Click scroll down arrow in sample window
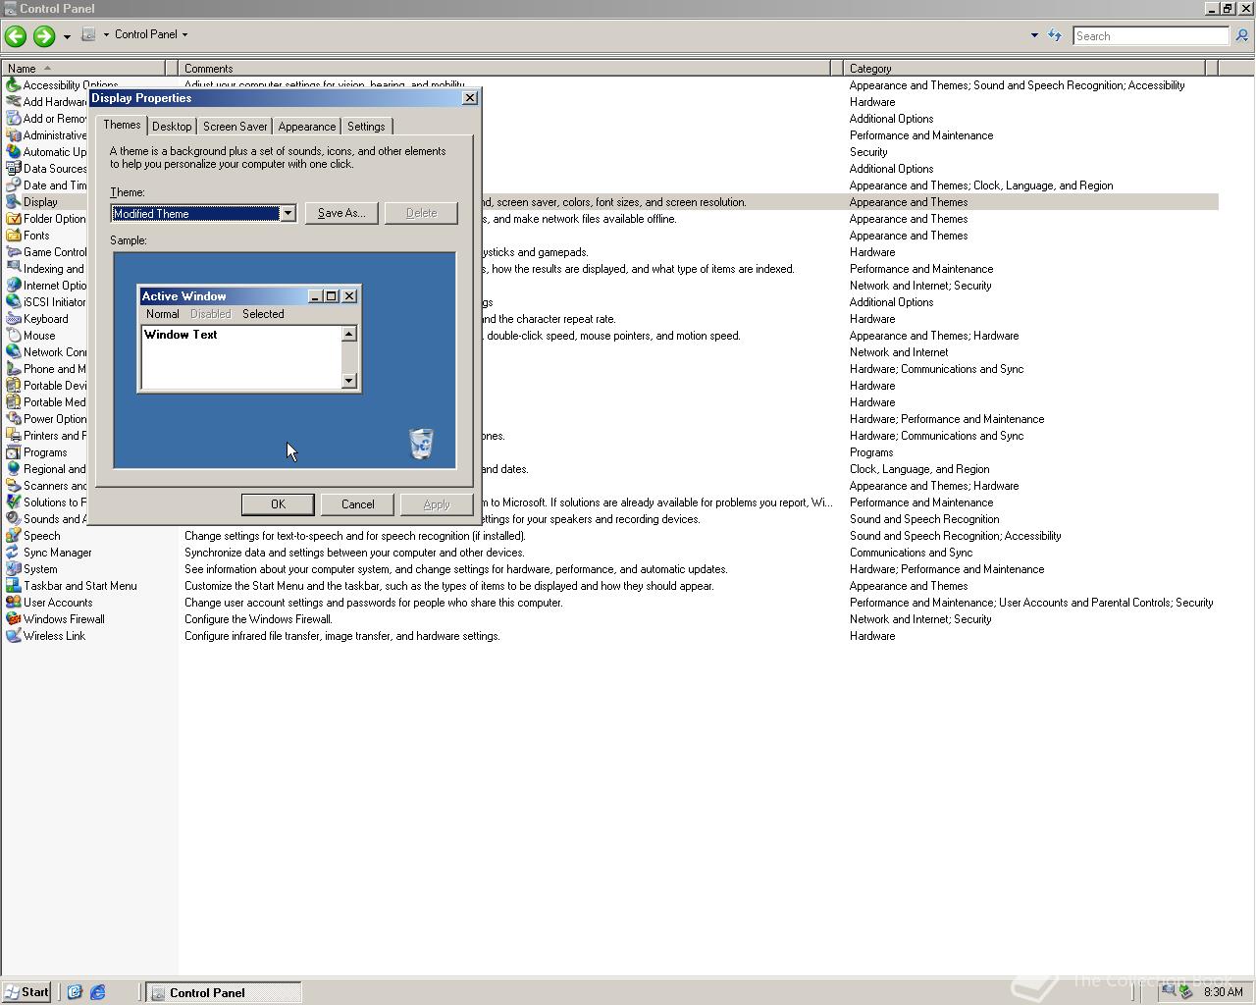The width and height of the screenshot is (1256, 1005). pyautogui.click(x=348, y=380)
